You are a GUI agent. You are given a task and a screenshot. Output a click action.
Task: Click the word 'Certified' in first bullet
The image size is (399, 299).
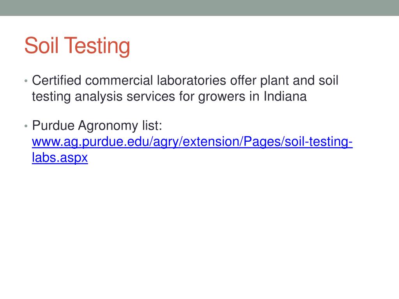(56, 80)
